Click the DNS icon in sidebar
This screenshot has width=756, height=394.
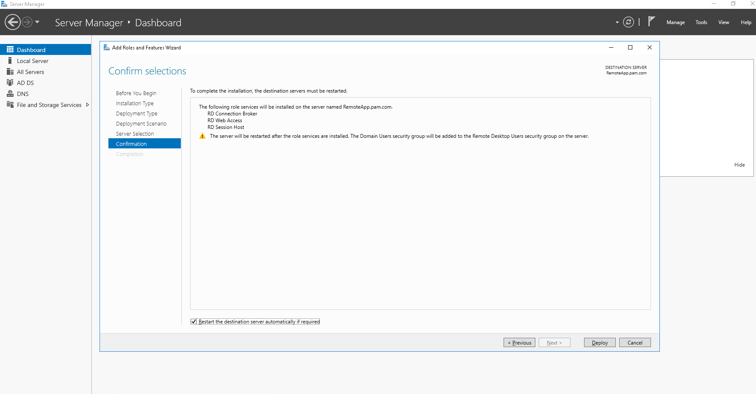click(x=10, y=93)
